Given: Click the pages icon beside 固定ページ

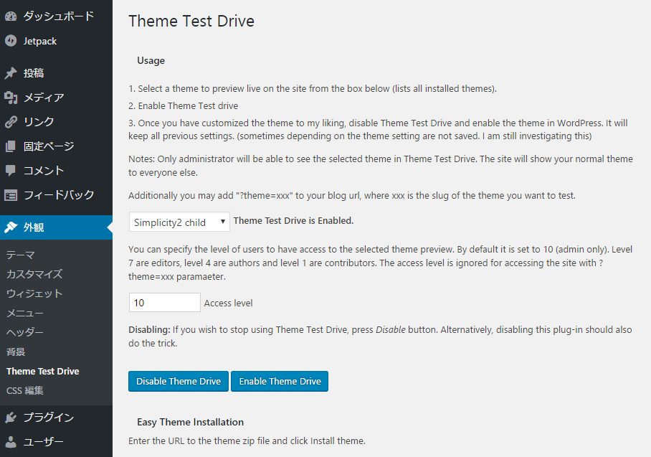Looking at the screenshot, I should pyautogui.click(x=11, y=146).
